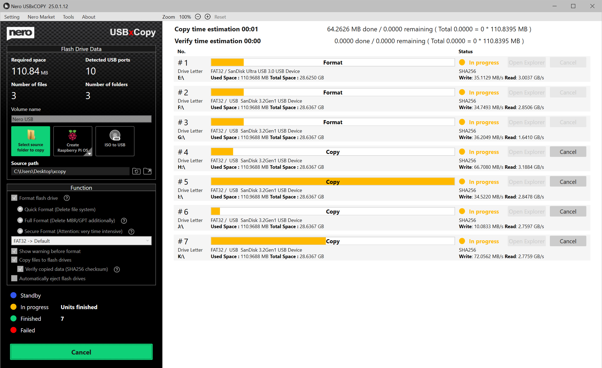Cancel copy on drive #5 I:\
Image resolution: width=602 pixels, height=368 pixels.
[568, 182]
